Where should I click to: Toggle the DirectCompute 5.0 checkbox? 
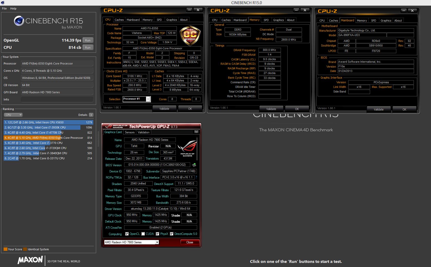pos(171,234)
